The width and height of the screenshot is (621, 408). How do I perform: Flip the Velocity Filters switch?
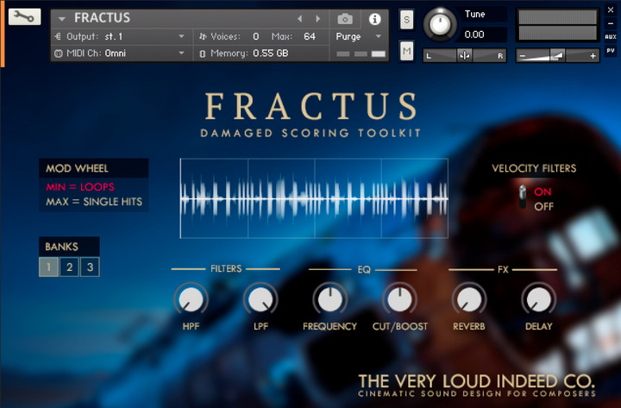coord(523,197)
